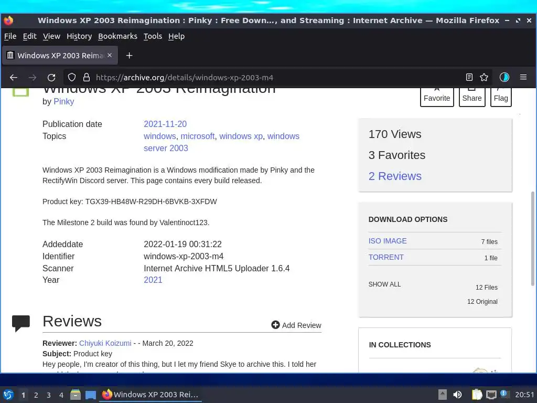Screen dimensions: 537x403
Task: Download the TORRENT file link
Action: tap(386, 257)
